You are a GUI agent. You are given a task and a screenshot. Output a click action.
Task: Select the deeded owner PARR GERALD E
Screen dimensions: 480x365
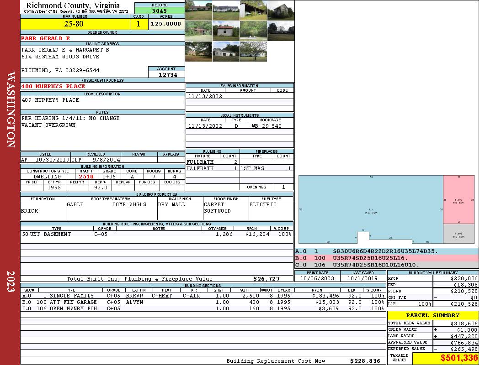click(x=46, y=38)
